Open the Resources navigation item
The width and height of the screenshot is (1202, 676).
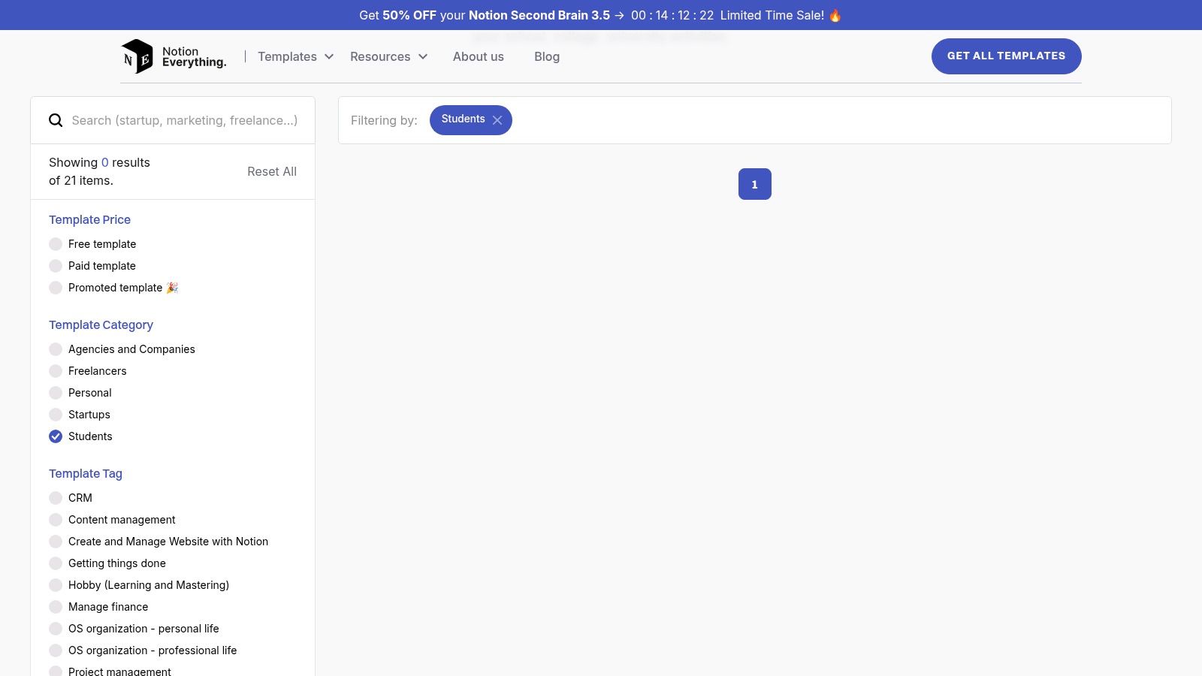point(380,56)
